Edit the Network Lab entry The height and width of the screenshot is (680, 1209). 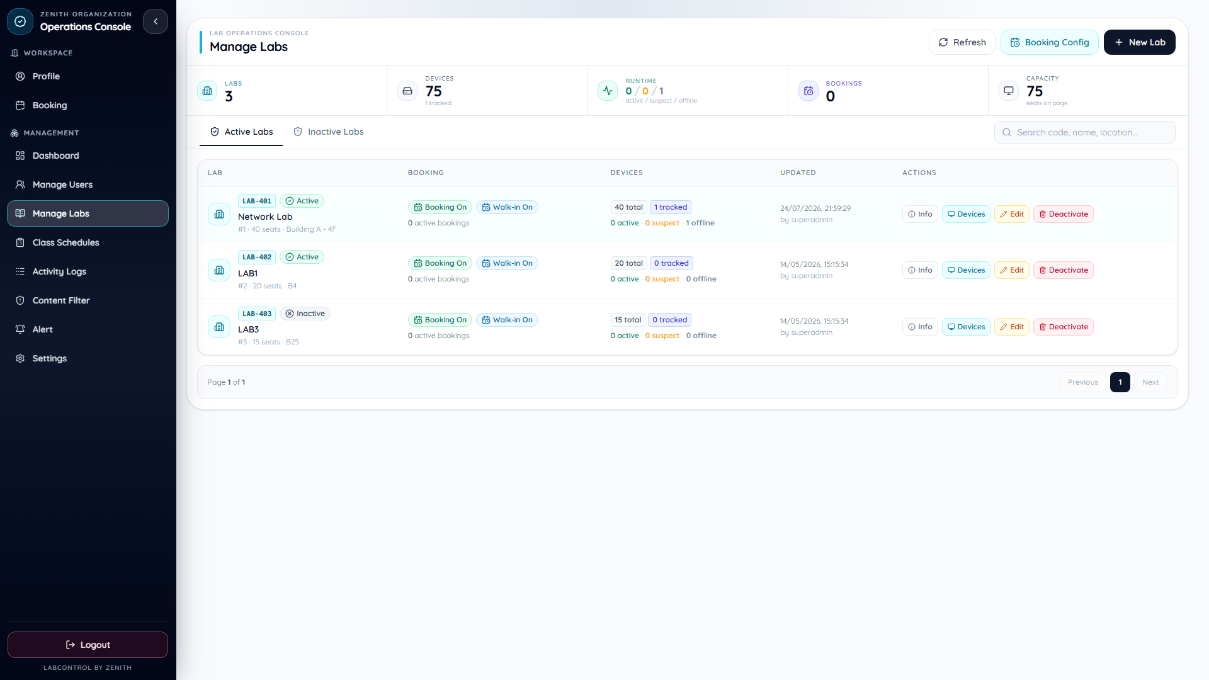tap(1011, 214)
